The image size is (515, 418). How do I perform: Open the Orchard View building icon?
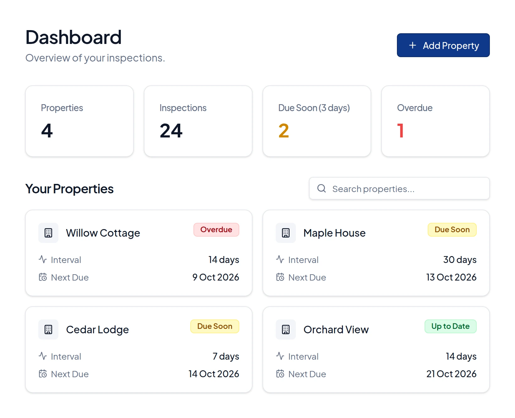pos(286,330)
